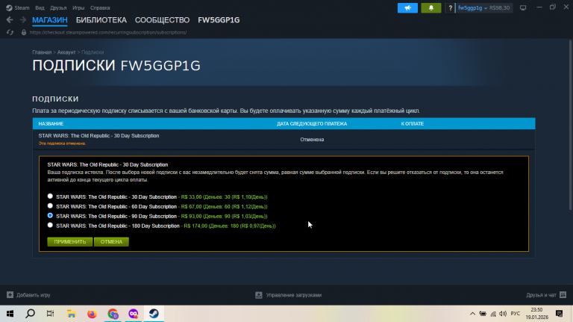Open Управление загрузками link
The width and height of the screenshot is (573, 322).
tap(294, 295)
